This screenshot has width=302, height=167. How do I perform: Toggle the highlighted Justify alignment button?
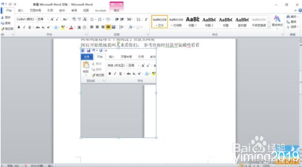(108, 27)
